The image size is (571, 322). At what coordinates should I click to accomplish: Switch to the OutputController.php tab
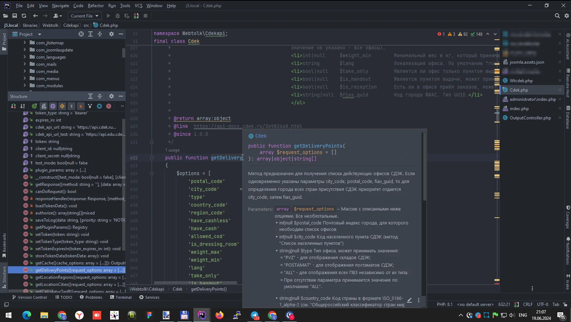(530, 118)
